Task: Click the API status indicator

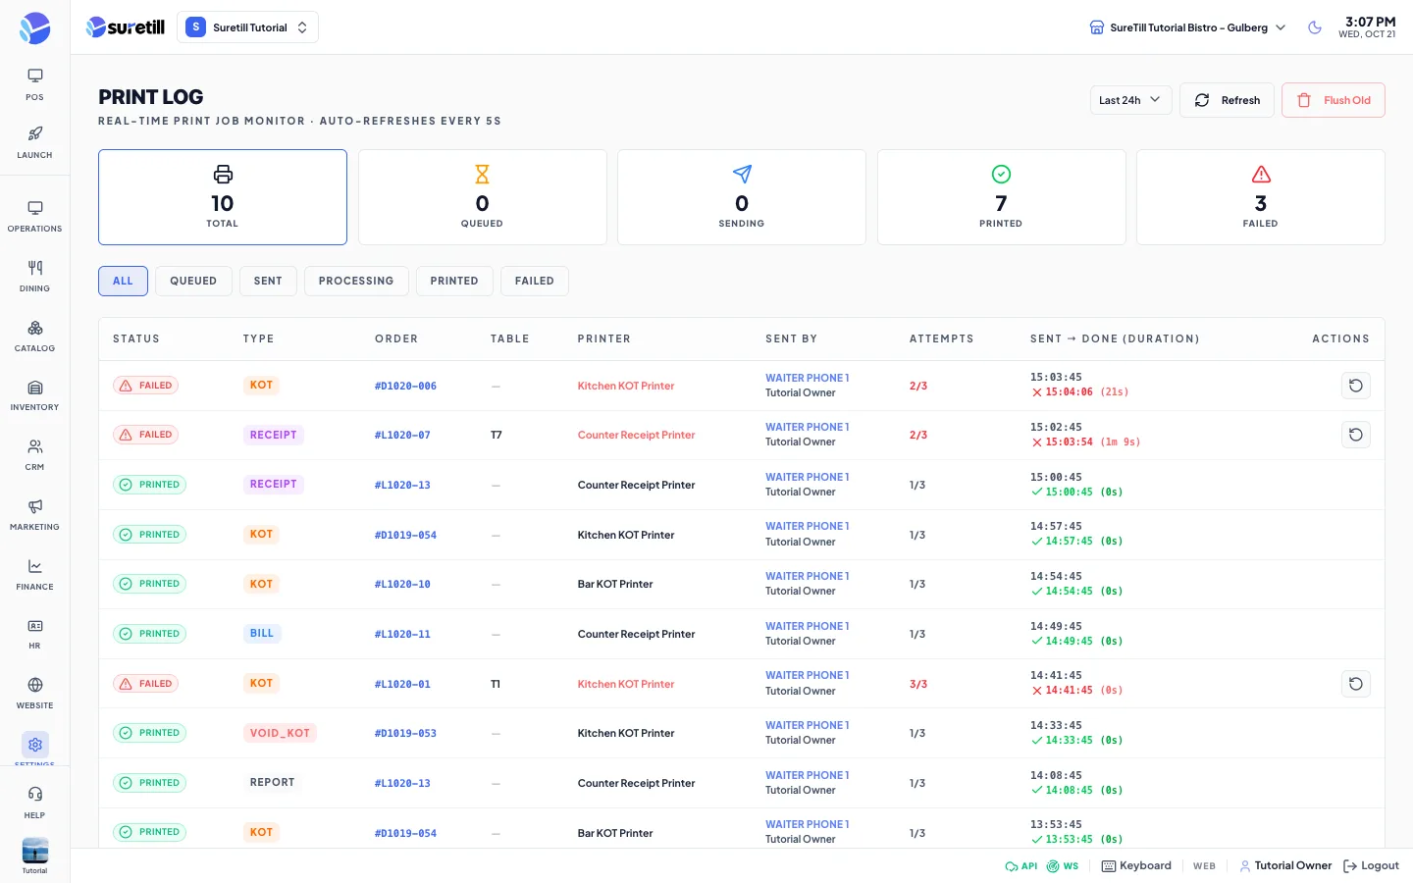Action: (x=1021, y=866)
